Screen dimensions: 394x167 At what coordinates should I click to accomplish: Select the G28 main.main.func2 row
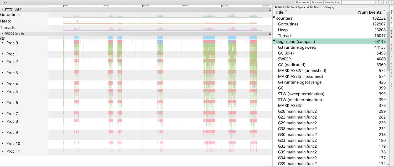(x=329, y=111)
